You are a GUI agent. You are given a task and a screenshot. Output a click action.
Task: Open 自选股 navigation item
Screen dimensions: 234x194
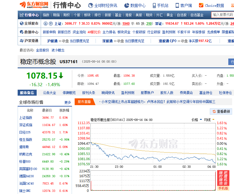pos(182,15)
